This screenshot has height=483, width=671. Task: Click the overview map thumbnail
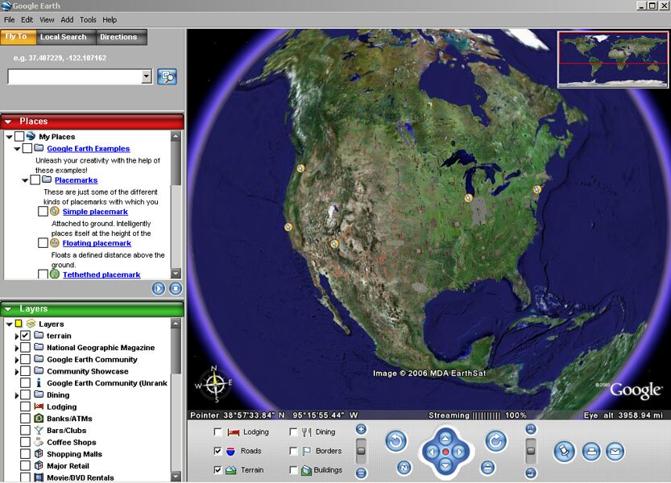(x=613, y=60)
